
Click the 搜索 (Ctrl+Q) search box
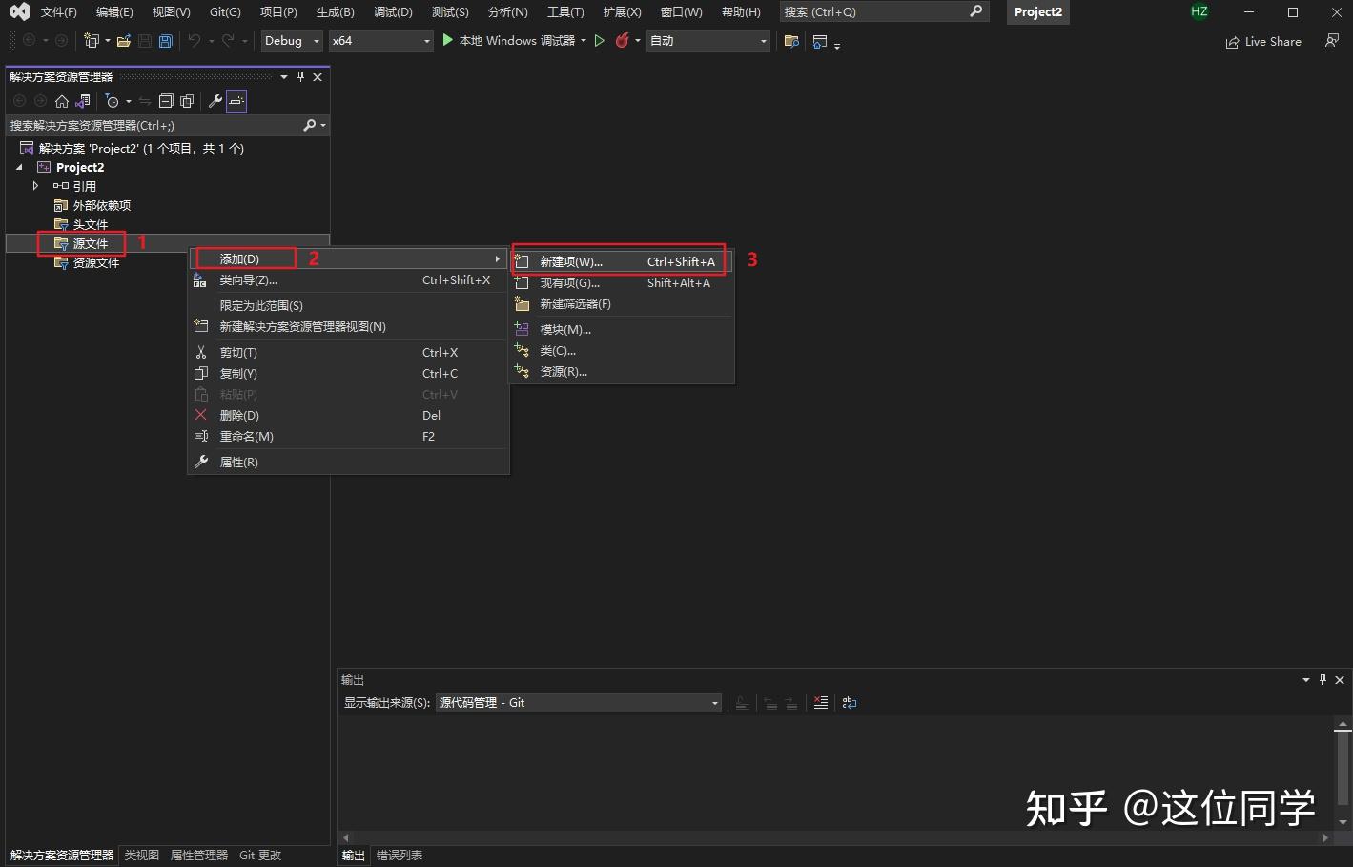[x=884, y=12]
